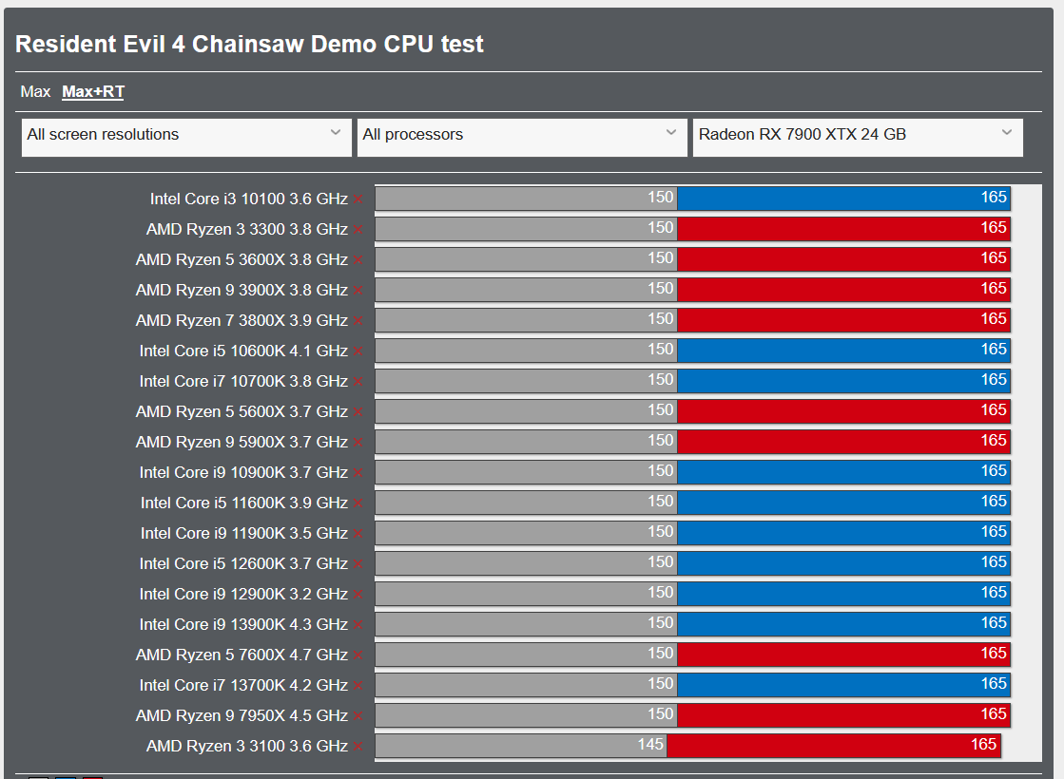Click the 'AMD Ryzen 7 3800X 3.9 GHz' label
Viewport: 1064px width, 779px height.
242,320
